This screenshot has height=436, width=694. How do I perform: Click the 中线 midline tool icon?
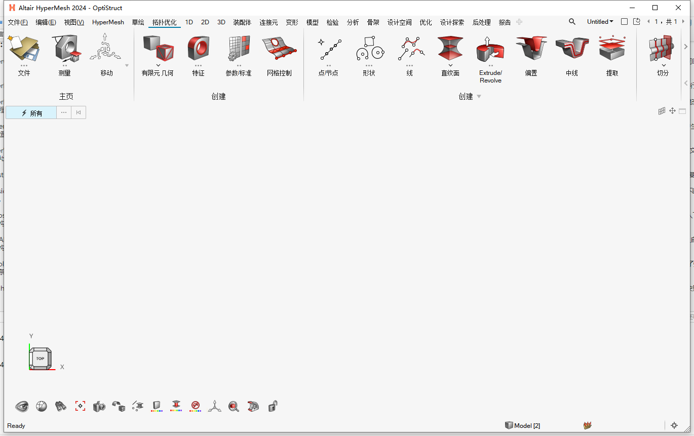tap(571, 49)
